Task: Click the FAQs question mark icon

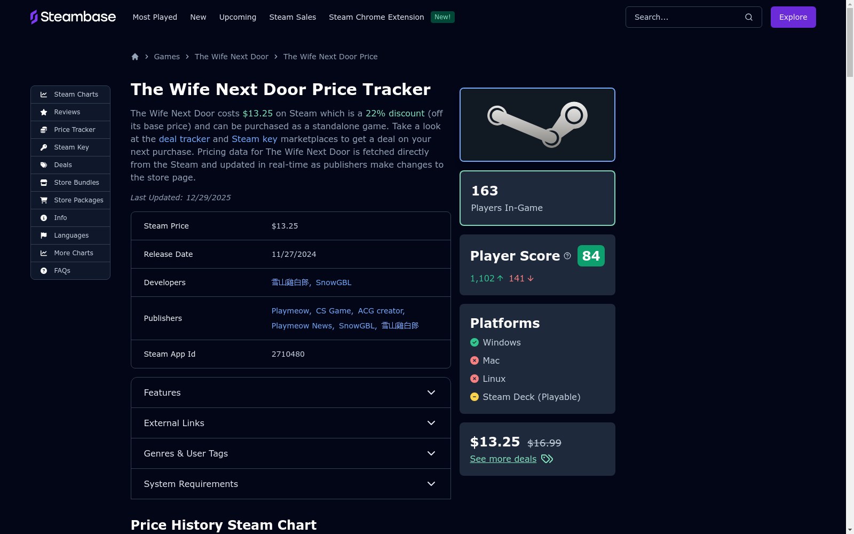Action: [44, 271]
